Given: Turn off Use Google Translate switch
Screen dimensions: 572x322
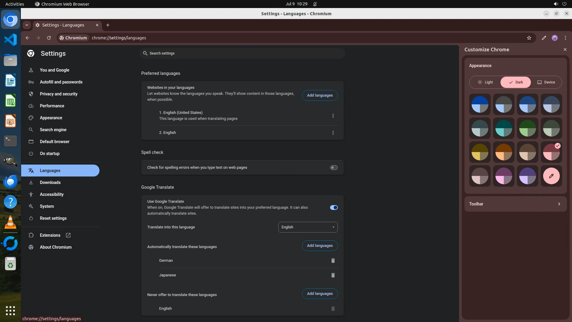Looking at the screenshot, I should 334,208.
